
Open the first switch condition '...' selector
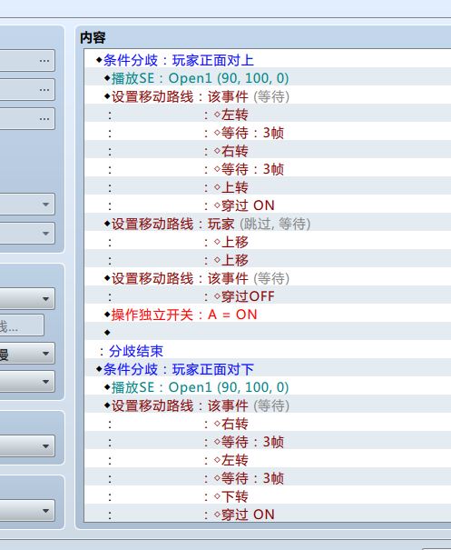[x=44, y=61]
